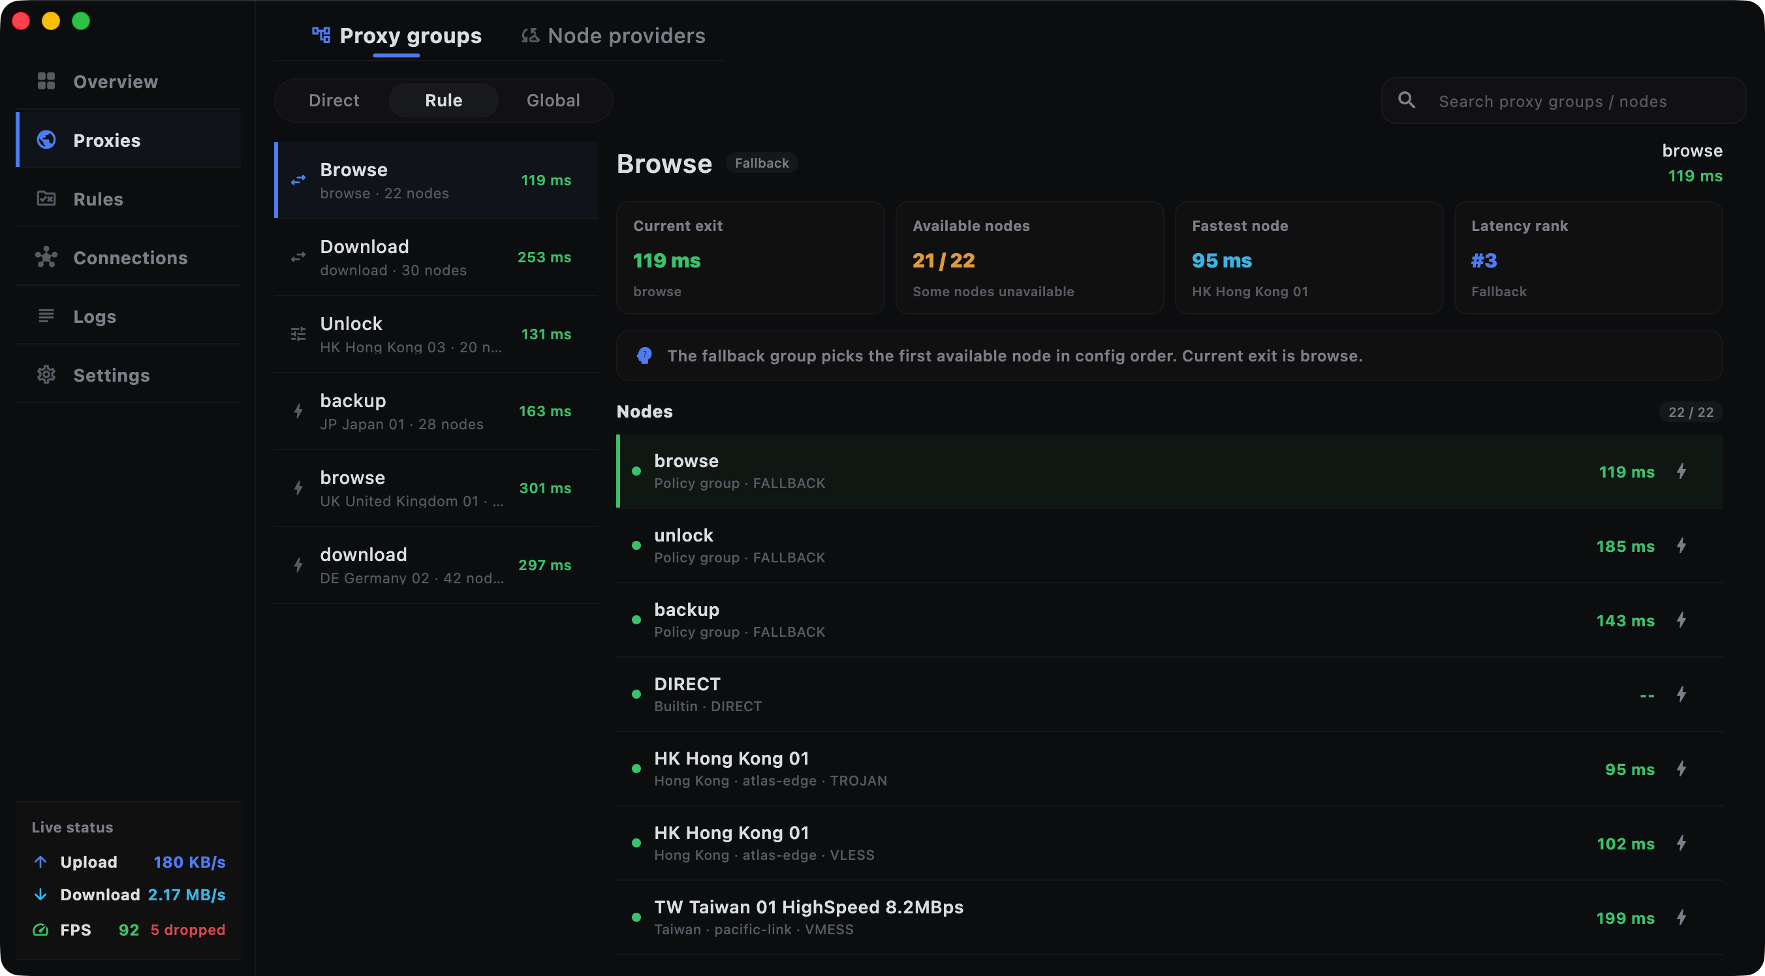Screen dimensions: 1765x976
Task: Click the bolt icon beside lowercase download group
Action: click(298, 565)
